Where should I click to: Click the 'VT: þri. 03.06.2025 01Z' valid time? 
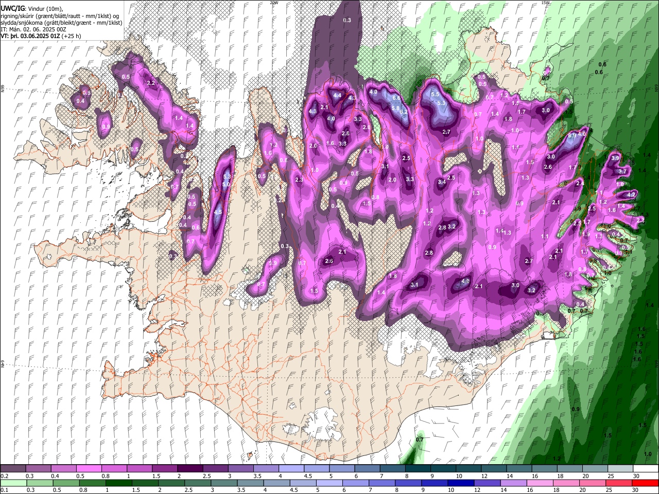(x=30, y=36)
